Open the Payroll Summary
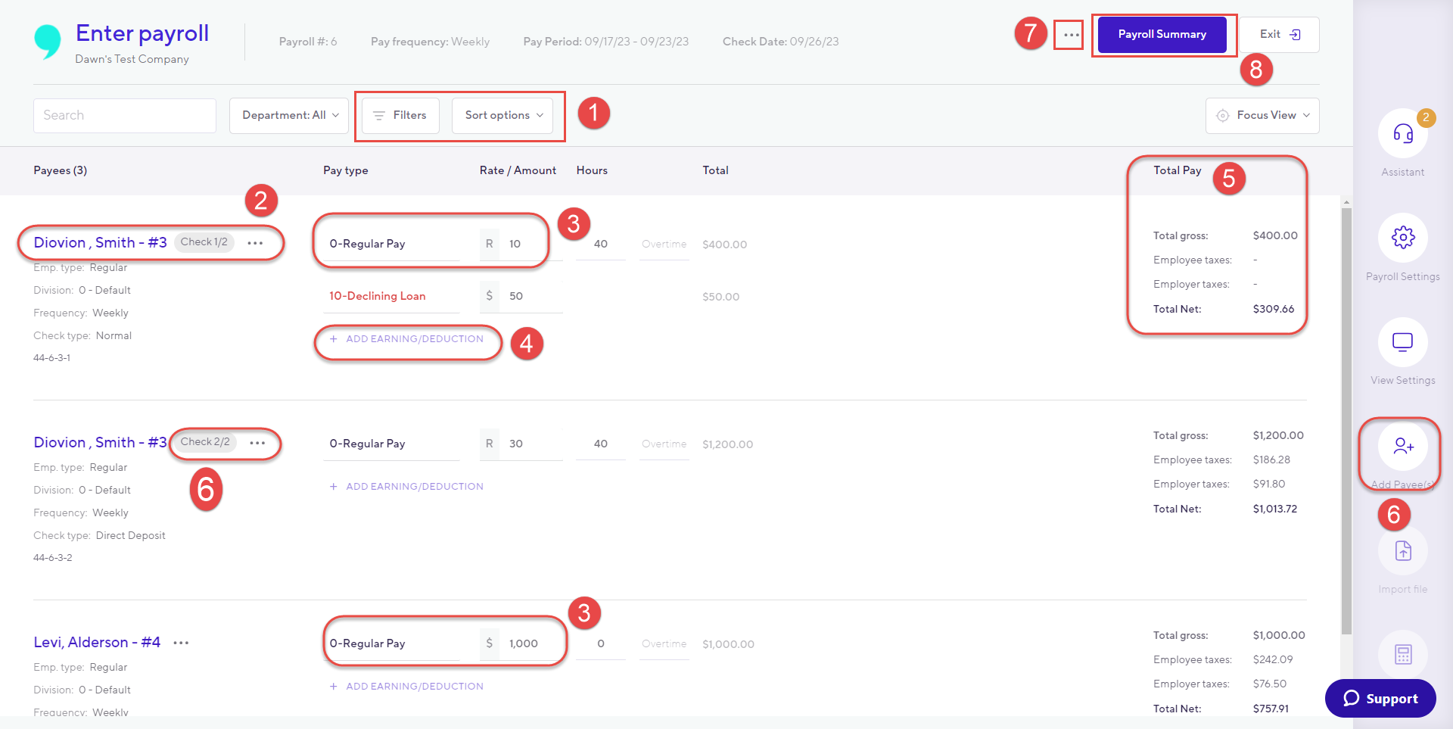The image size is (1453, 729). pyautogui.click(x=1162, y=35)
